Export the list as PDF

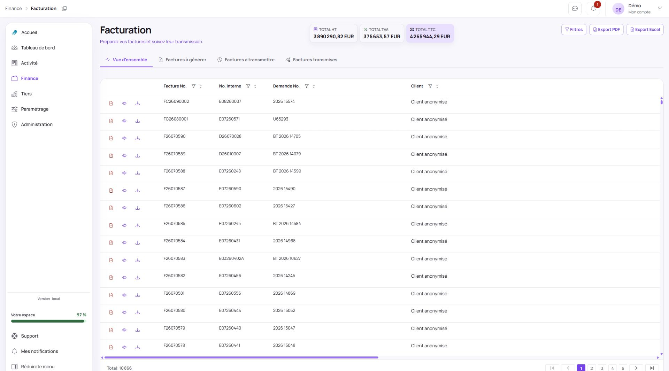tap(606, 30)
